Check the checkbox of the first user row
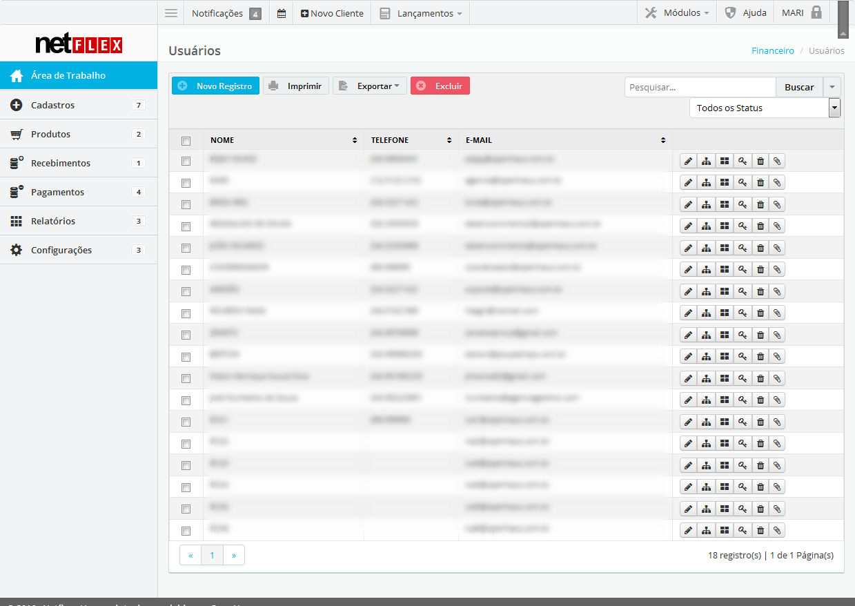855x606 pixels. (186, 161)
